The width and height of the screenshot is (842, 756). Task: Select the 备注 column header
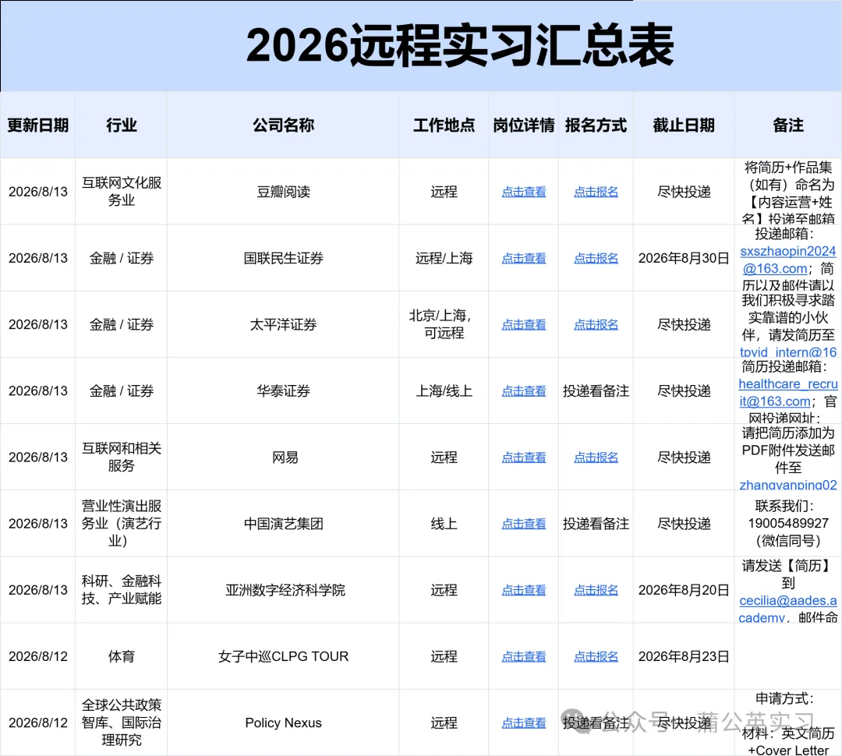click(x=787, y=125)
